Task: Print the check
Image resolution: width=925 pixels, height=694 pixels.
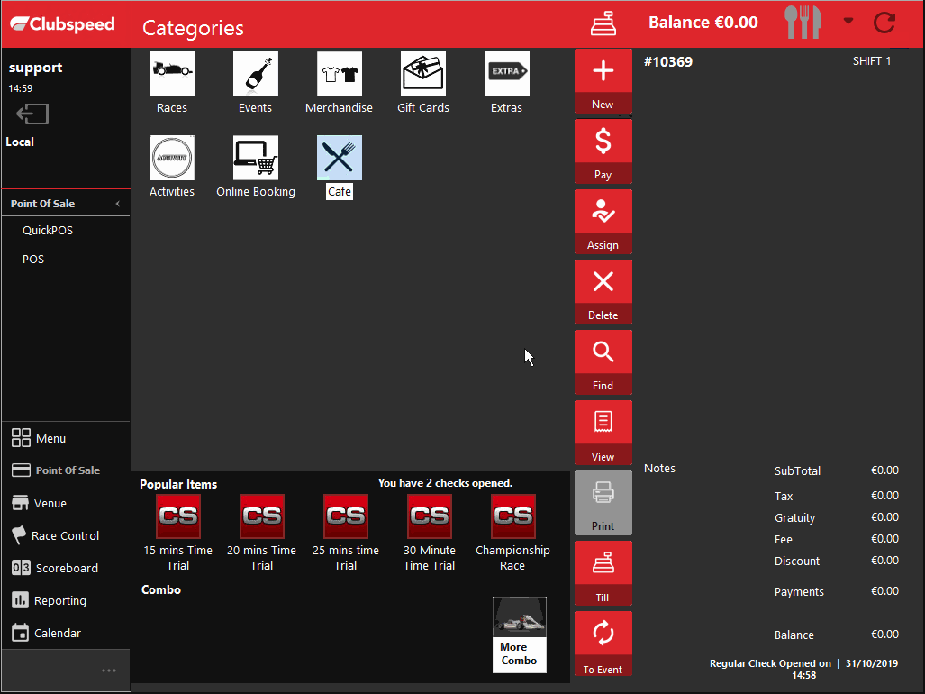Action: point(603,503)
